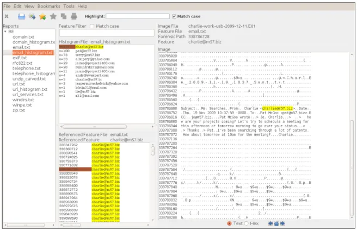The width and height of the screenshot is (357, 230).
Task: Open the File menu
Action: pyautogui.click(x=7, y=7)
